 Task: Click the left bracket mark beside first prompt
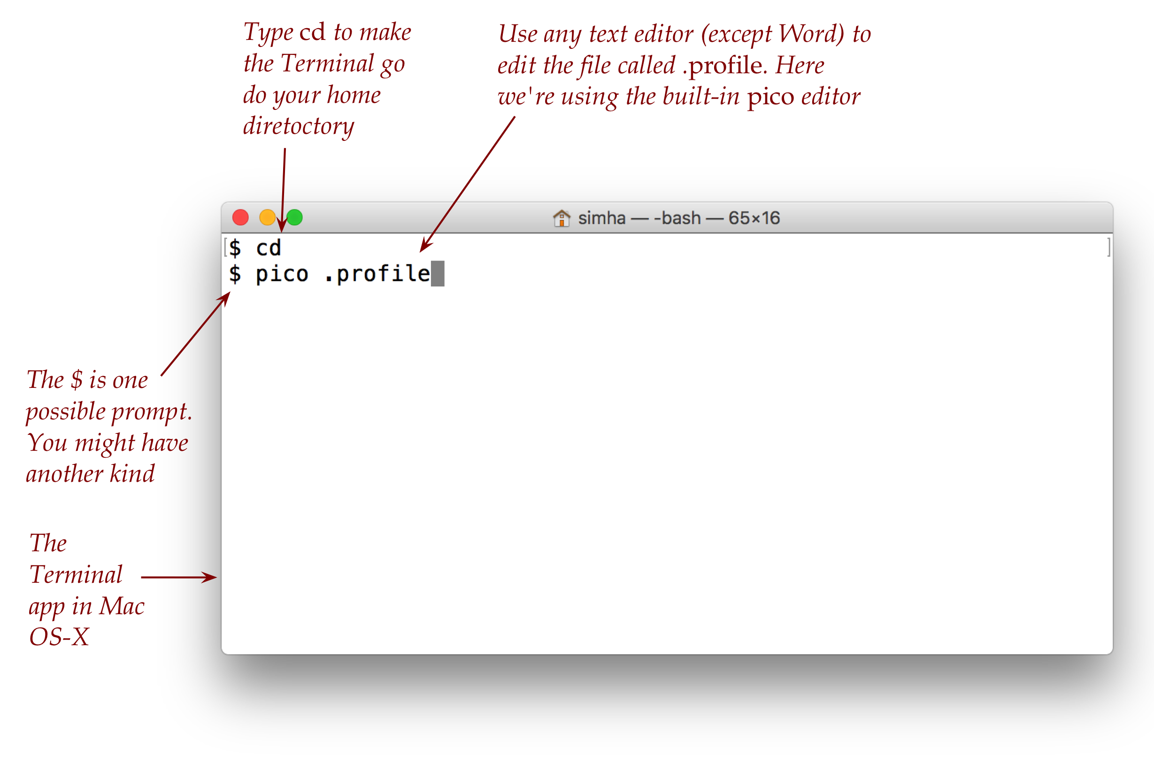pyautogui.click(x=225, y=247)
